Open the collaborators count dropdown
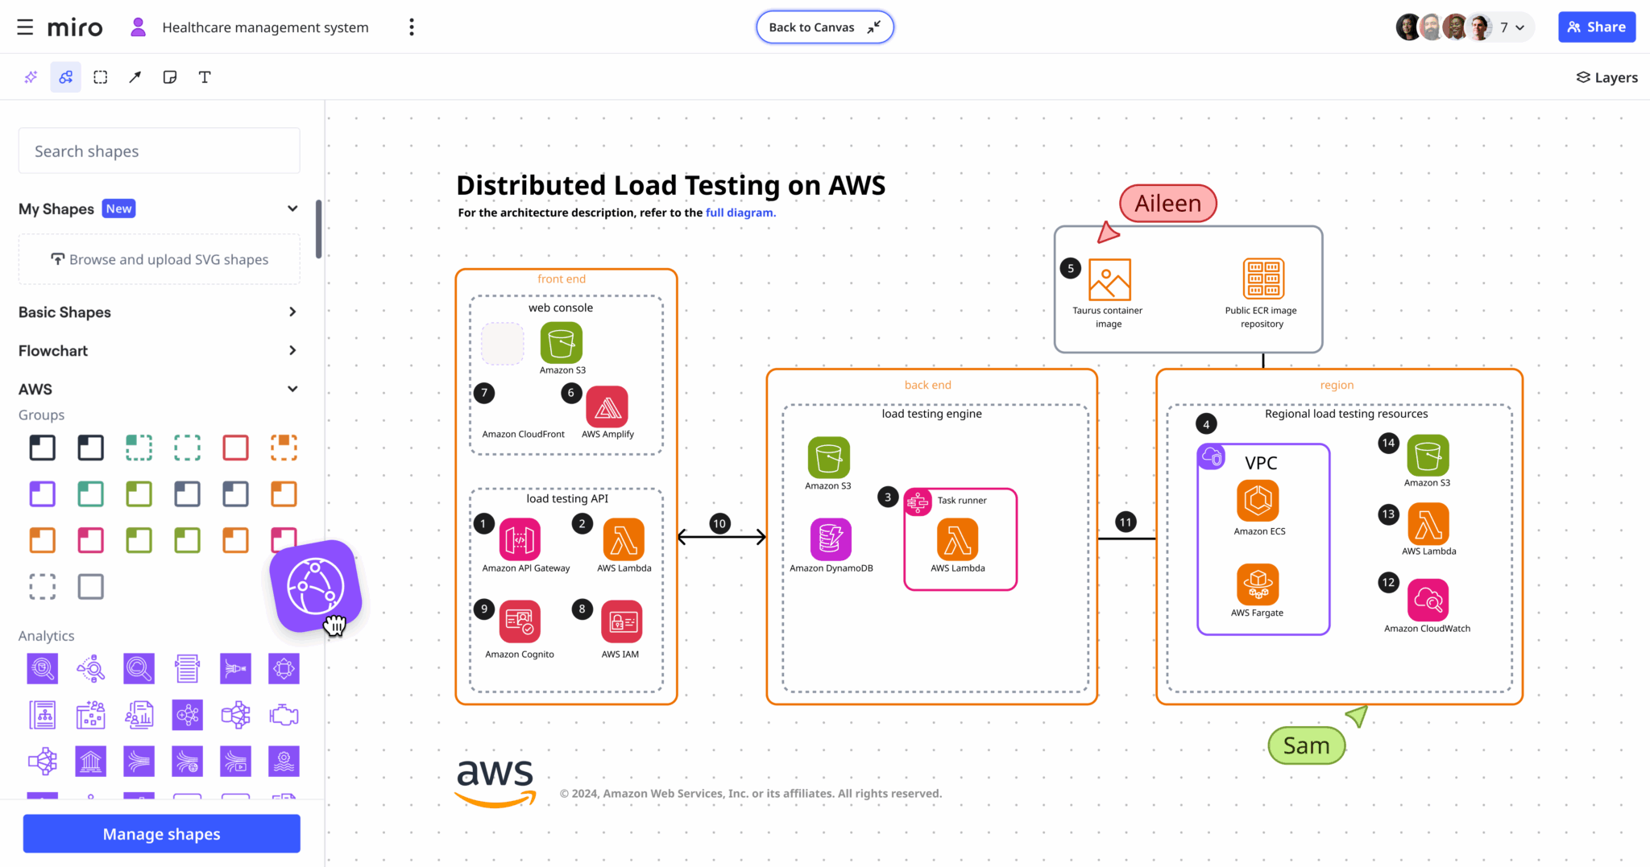The height and width of the screenshot is (867, 1650). (x=1512, y=27)
